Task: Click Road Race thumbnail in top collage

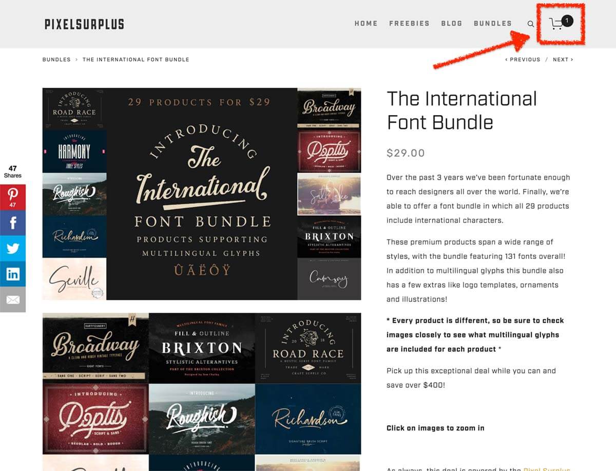Action: (74, 108)
